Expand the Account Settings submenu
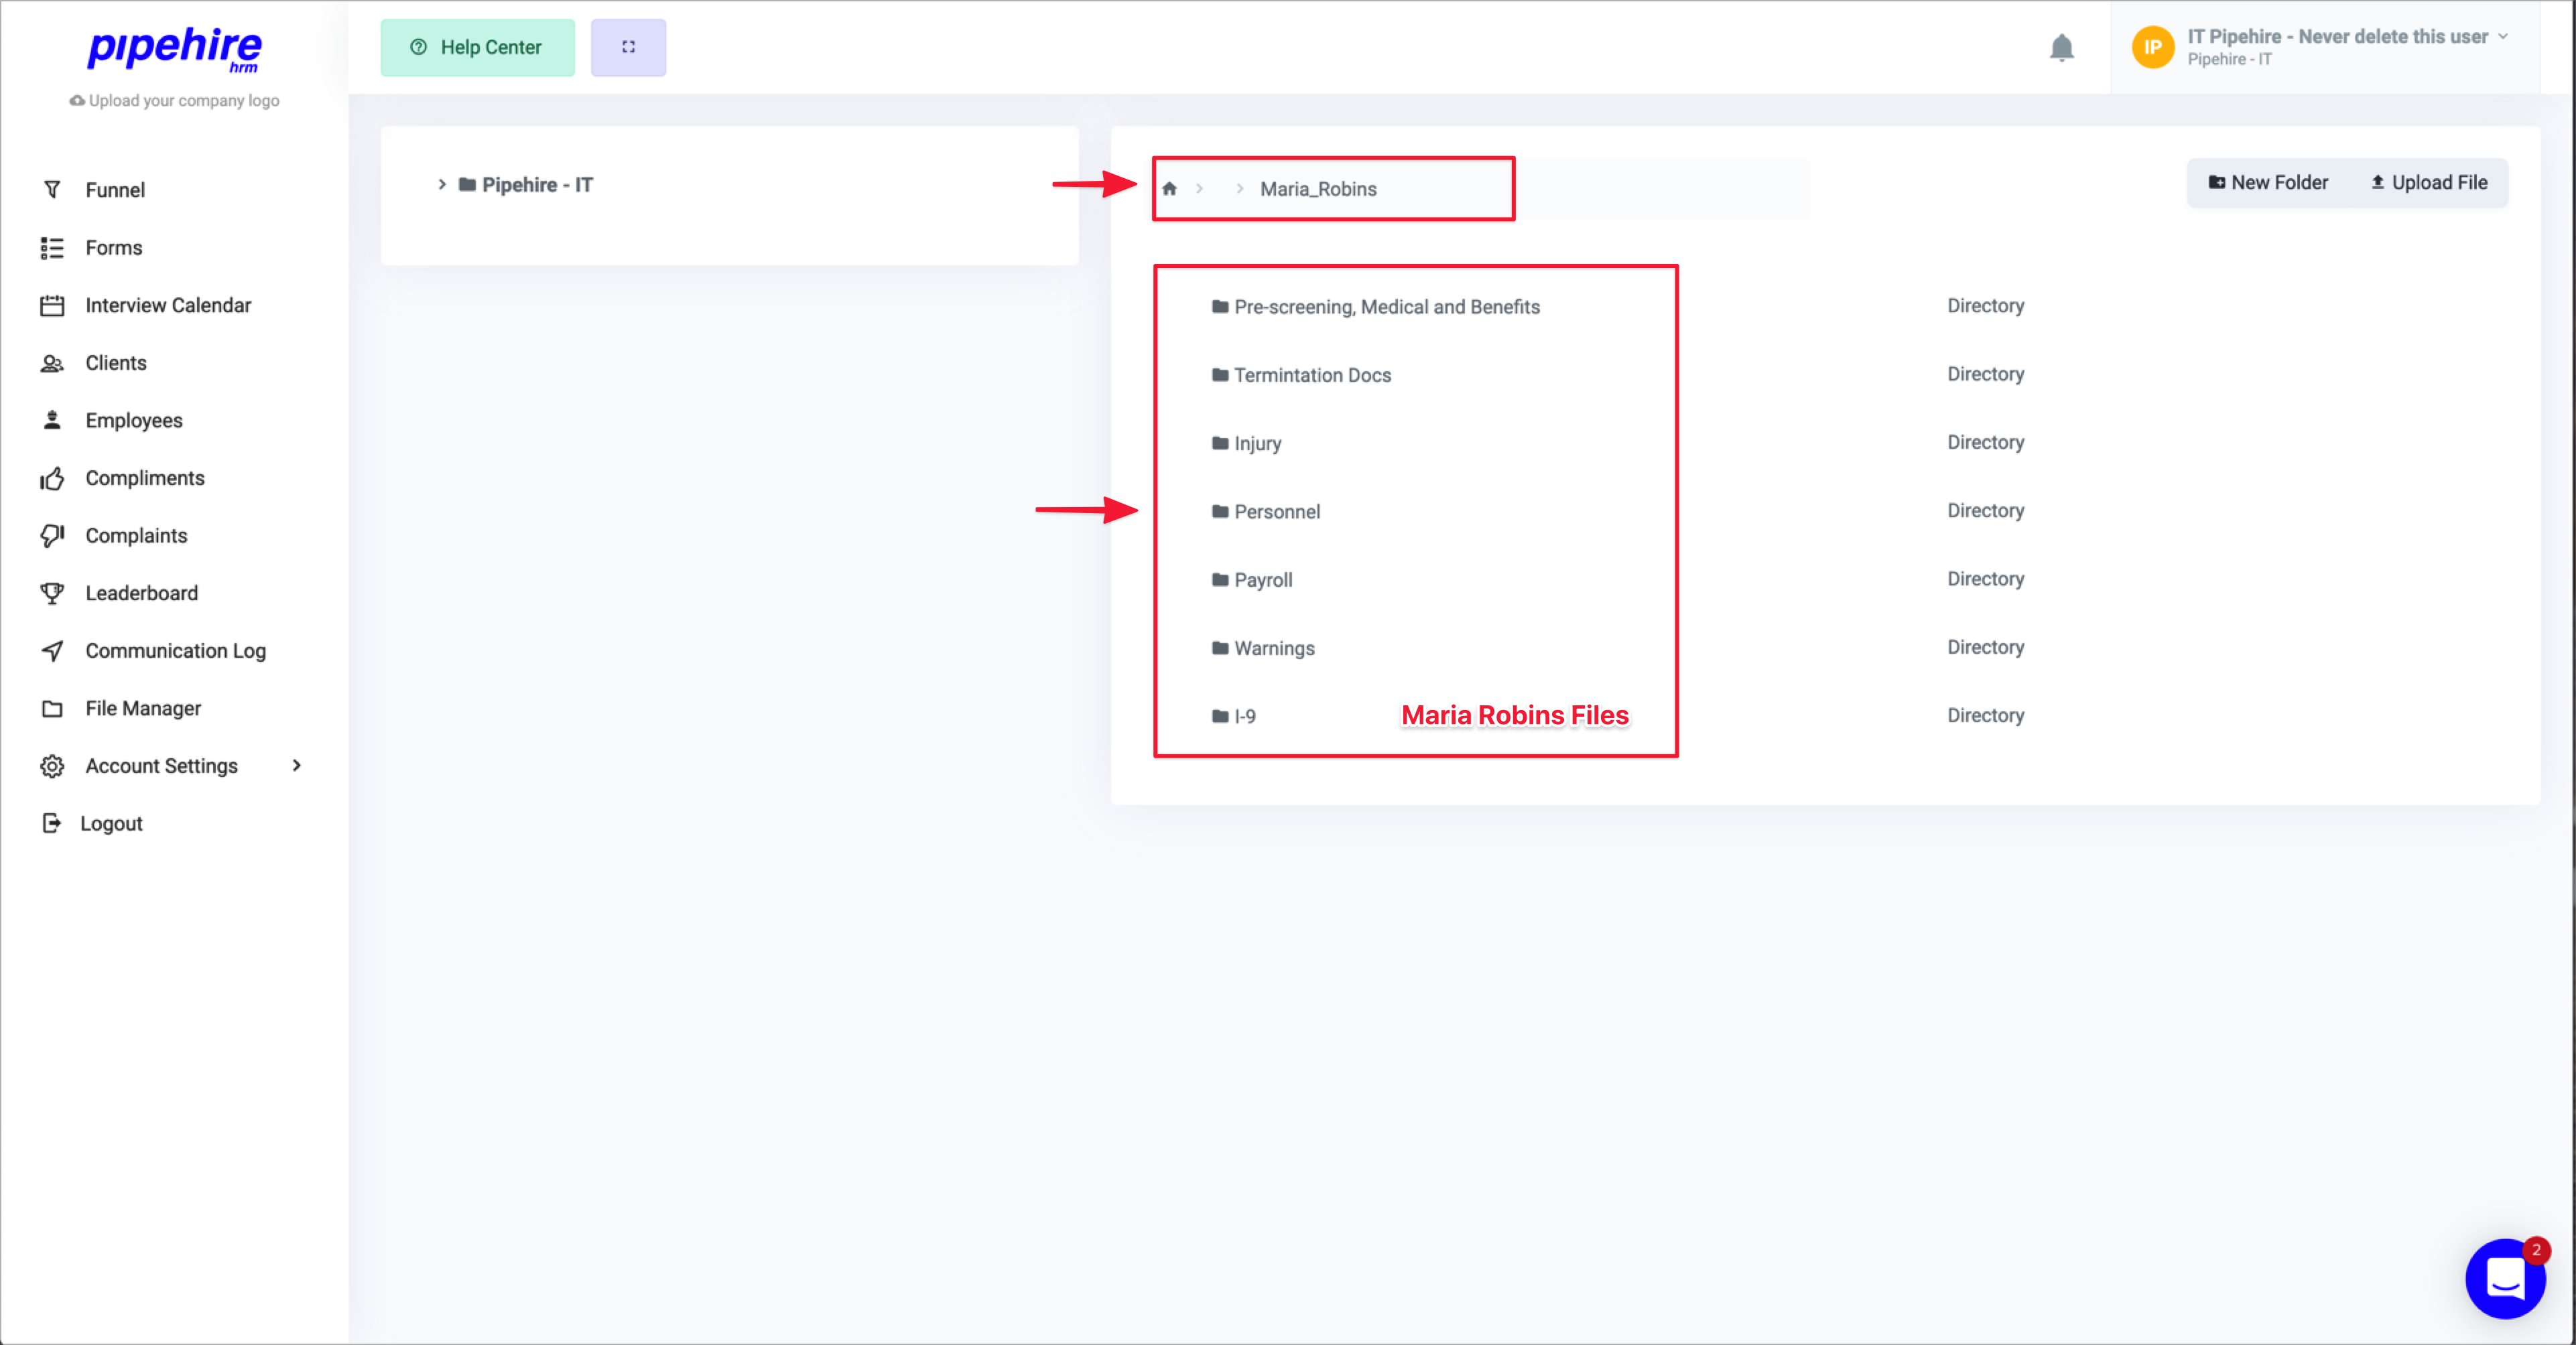 296,766
